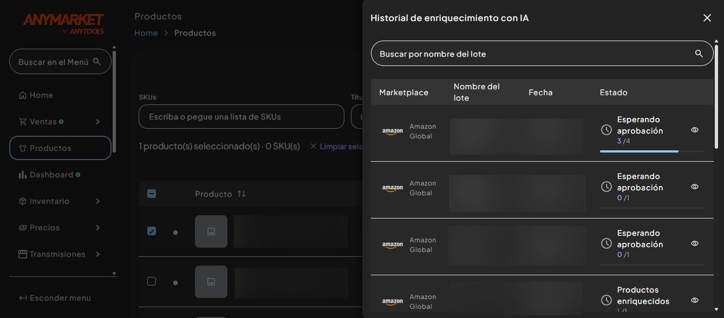Click the Amazon logo in third batch row

[393, 245]
